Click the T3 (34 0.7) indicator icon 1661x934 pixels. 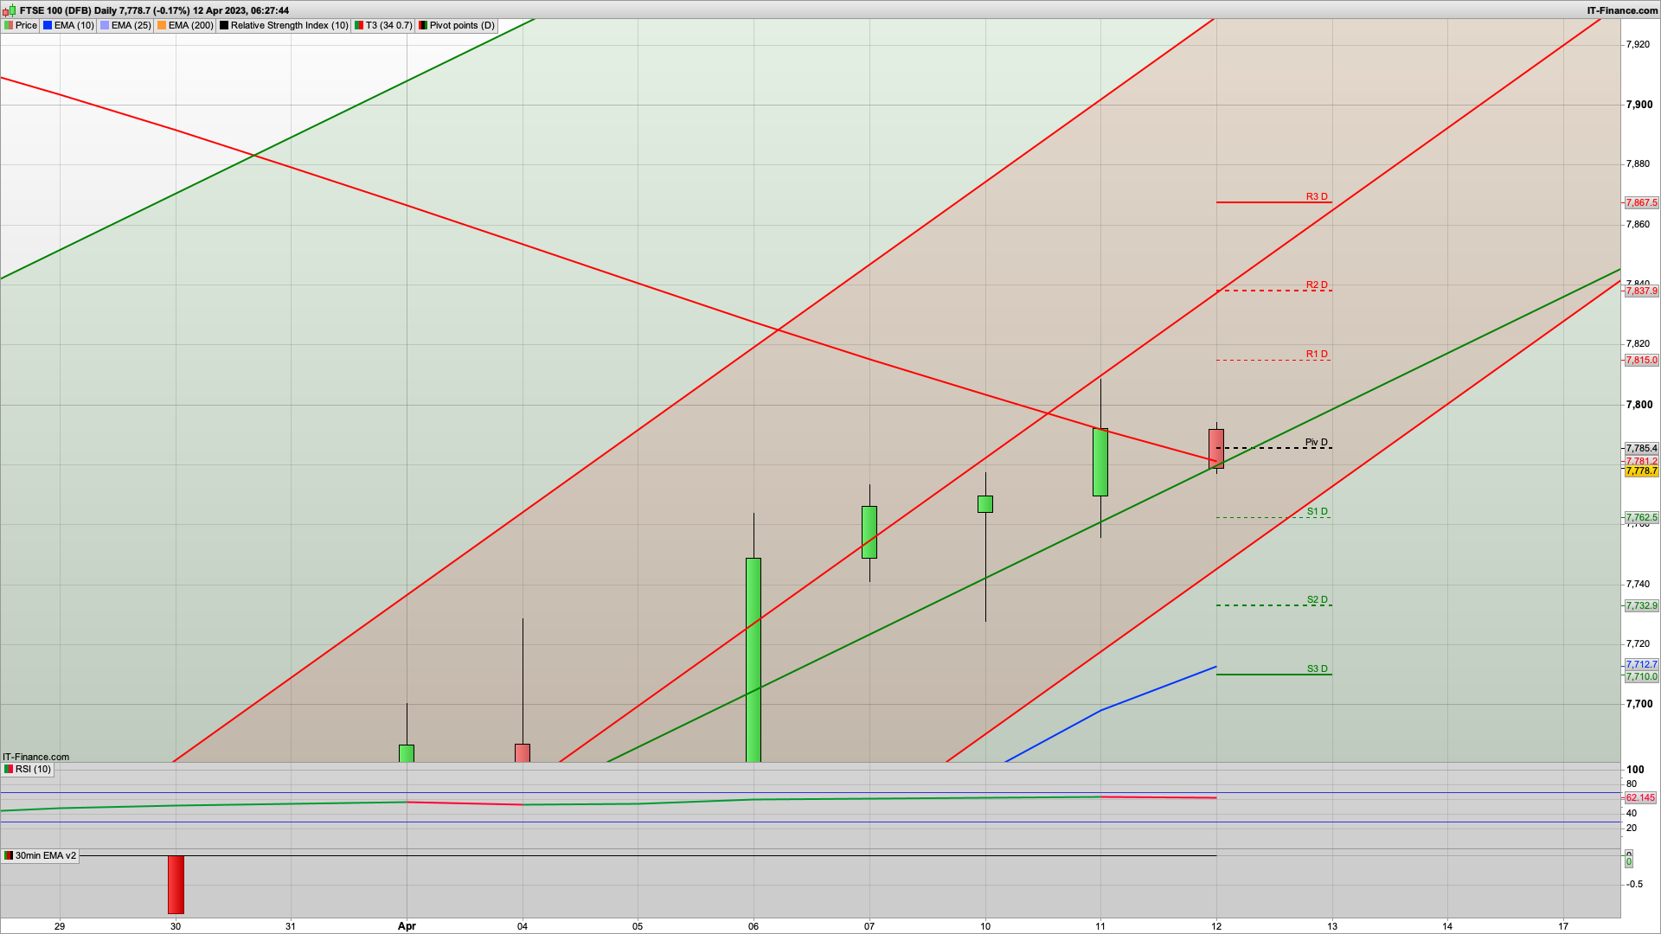coord(359,25)
